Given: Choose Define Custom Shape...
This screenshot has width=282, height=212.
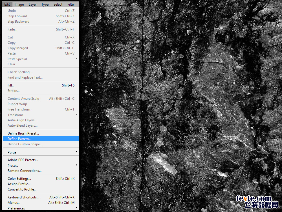Looking at the screenshot, I should (x=41, y=144).
